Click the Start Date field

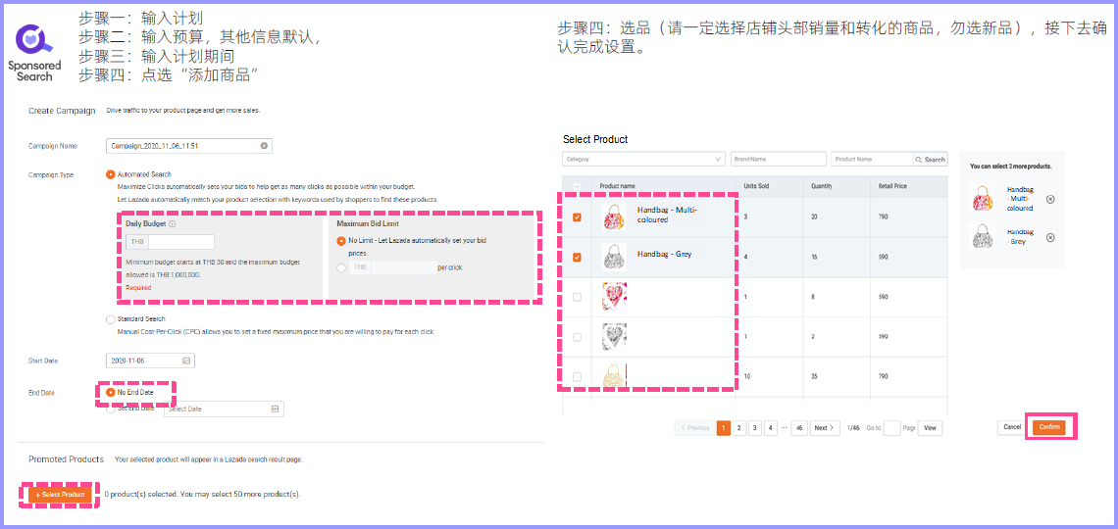[150, 361]
